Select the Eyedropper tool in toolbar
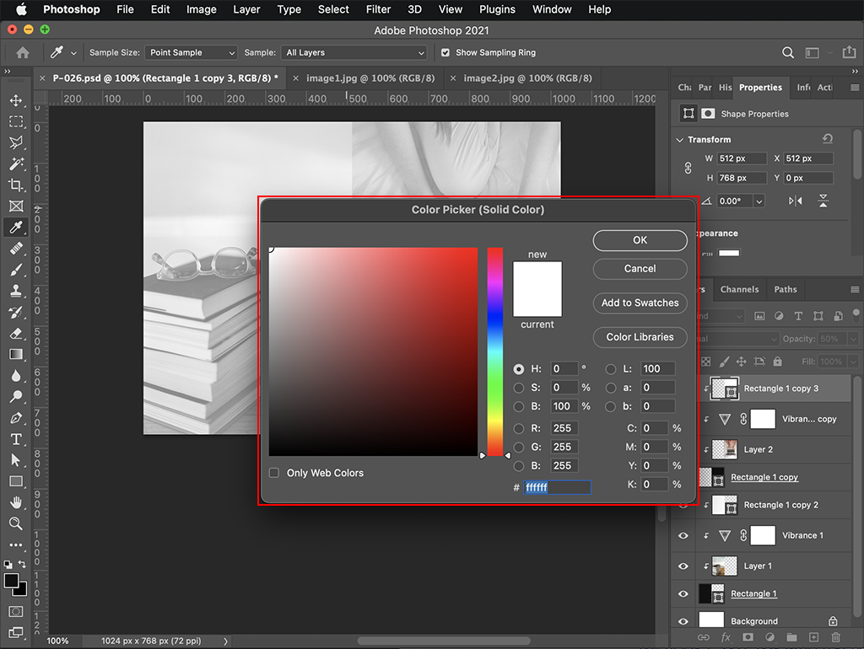The width and height of the screenshot is (864, 649). (x=16, y=227)
